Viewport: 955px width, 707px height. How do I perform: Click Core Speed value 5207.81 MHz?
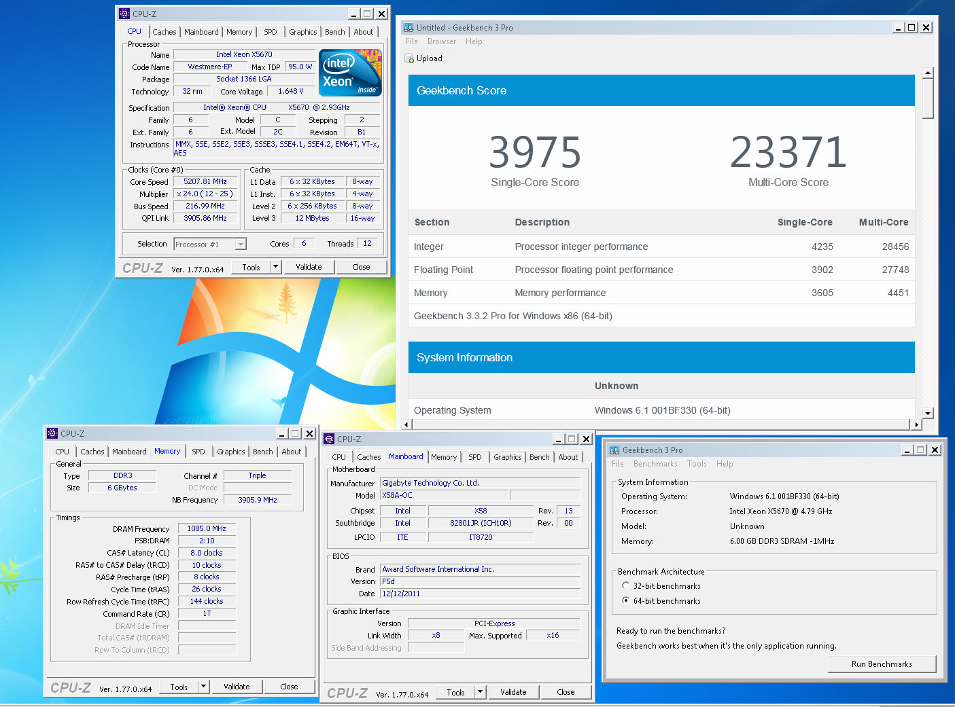[205, 181]
